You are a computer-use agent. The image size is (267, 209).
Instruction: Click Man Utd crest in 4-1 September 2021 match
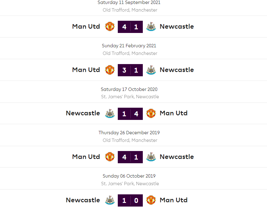coord(110,27)
